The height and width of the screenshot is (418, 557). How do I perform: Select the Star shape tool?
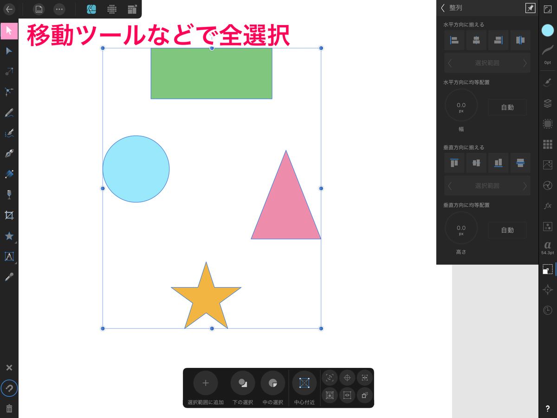click(x=9, y=236)
